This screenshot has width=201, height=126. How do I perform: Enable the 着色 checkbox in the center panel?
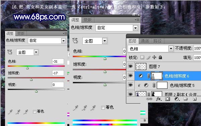click(x=103, y=108)
